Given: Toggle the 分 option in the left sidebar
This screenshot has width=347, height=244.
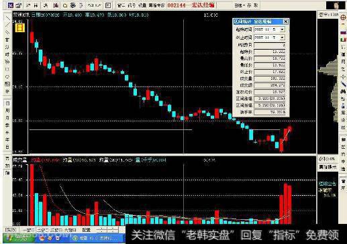Looking at the screenshot, I should click(7, 47).
